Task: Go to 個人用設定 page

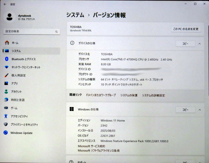Action: pos(31,75)
